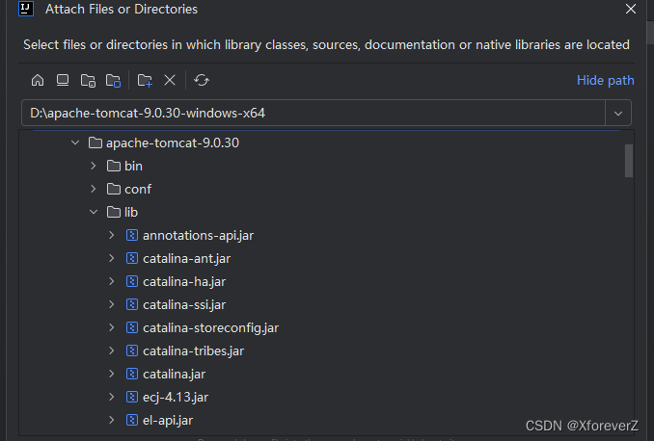The image size is (654, 441).
Task: Expand the conf folder
Action: coord(94,189)
